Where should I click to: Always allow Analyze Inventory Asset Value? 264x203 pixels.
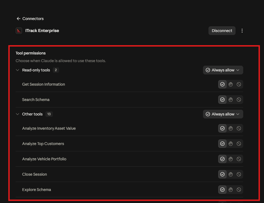tap(222, 128)
